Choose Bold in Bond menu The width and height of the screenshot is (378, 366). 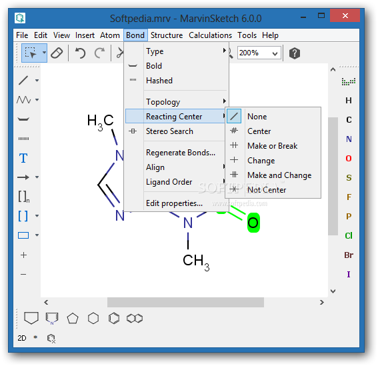pyautogui.click(x=176, y=66)
